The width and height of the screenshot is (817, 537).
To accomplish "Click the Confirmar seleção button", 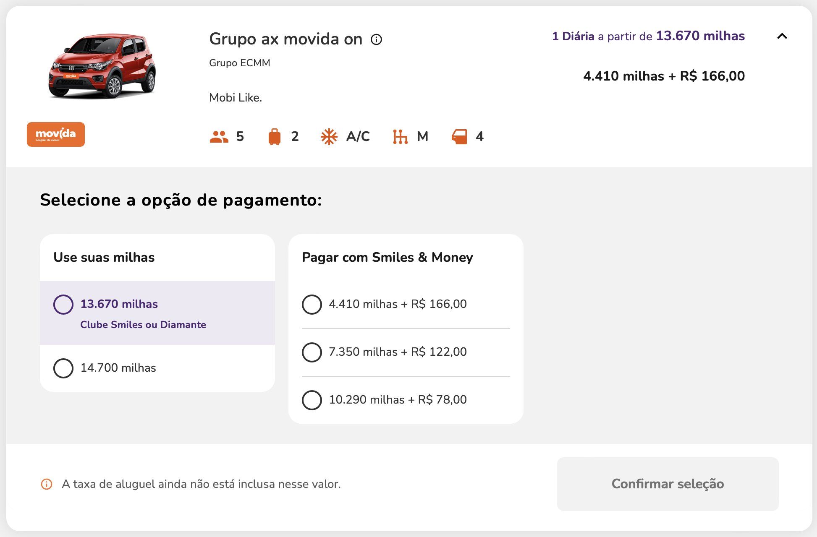I will pyautogui.click(x=668, y=484).
